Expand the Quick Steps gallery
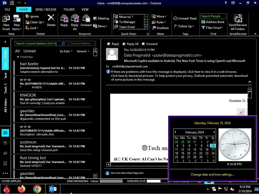The height and width of the screenshot is (194, 259). (x=146, y=27)
